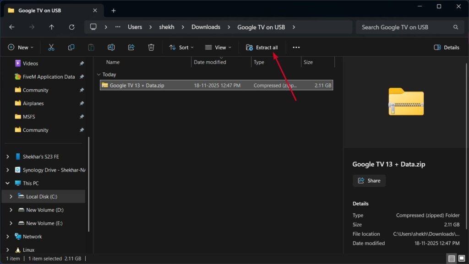Click the Share icon in toolbar

pyautogui.click(x=131, y=47)
